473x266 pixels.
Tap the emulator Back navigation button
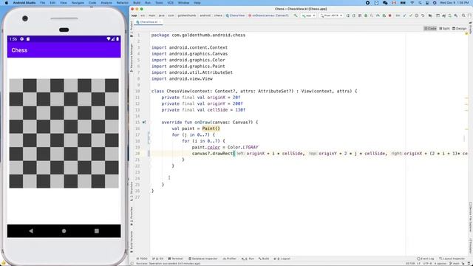click(31, 231)
